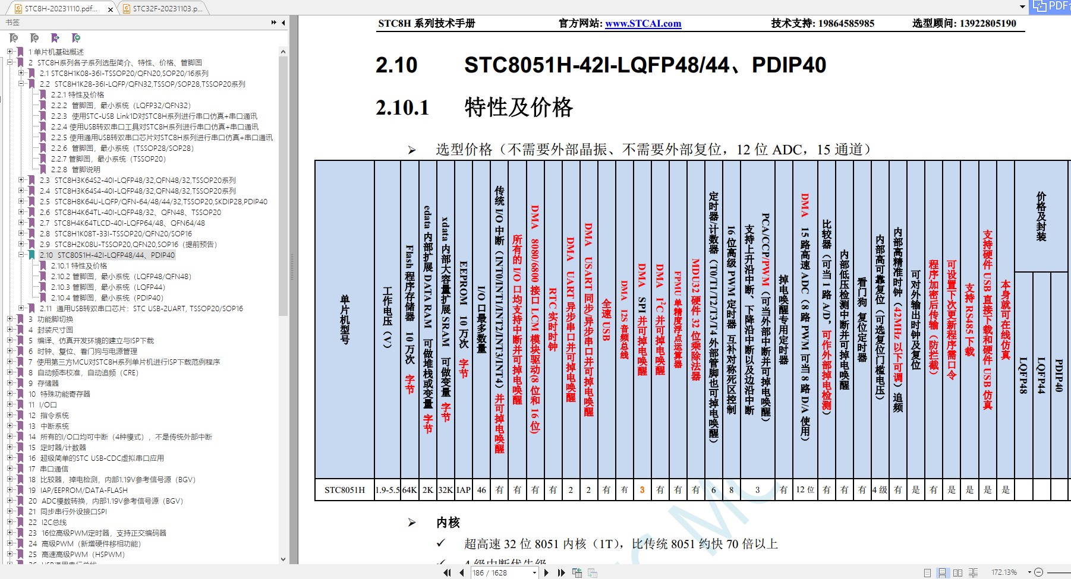
Task: Open bookmark '14 所有的I/O口均可中断'
Action: [120, 437]
